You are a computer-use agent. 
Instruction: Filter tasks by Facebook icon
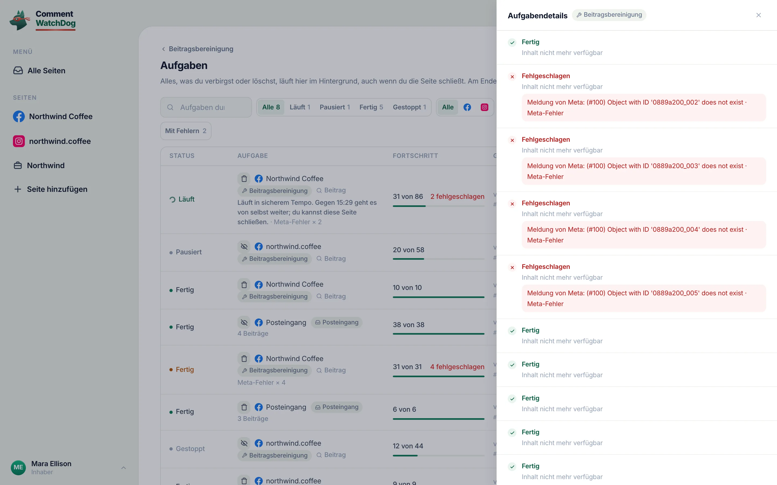click(x=467, y=107)
